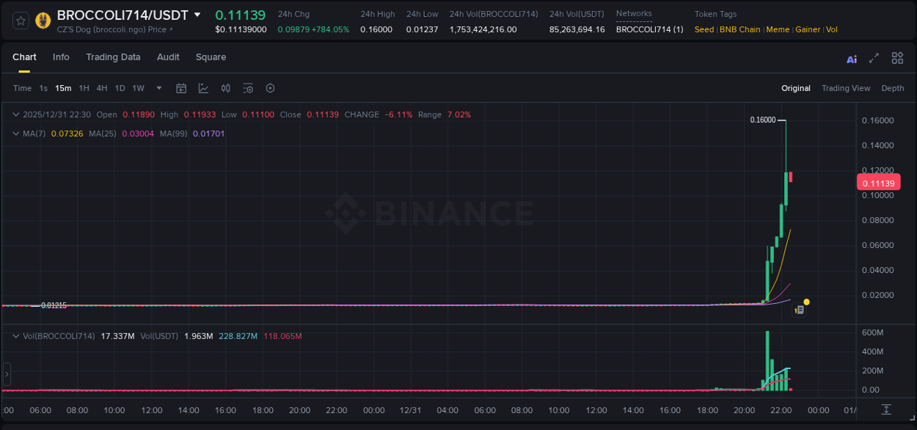Collapse the OHLC info row chevron

(x=15, y=114)
